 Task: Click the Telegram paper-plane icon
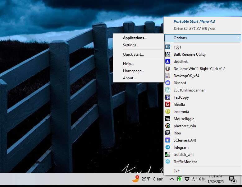pos(168,147)
